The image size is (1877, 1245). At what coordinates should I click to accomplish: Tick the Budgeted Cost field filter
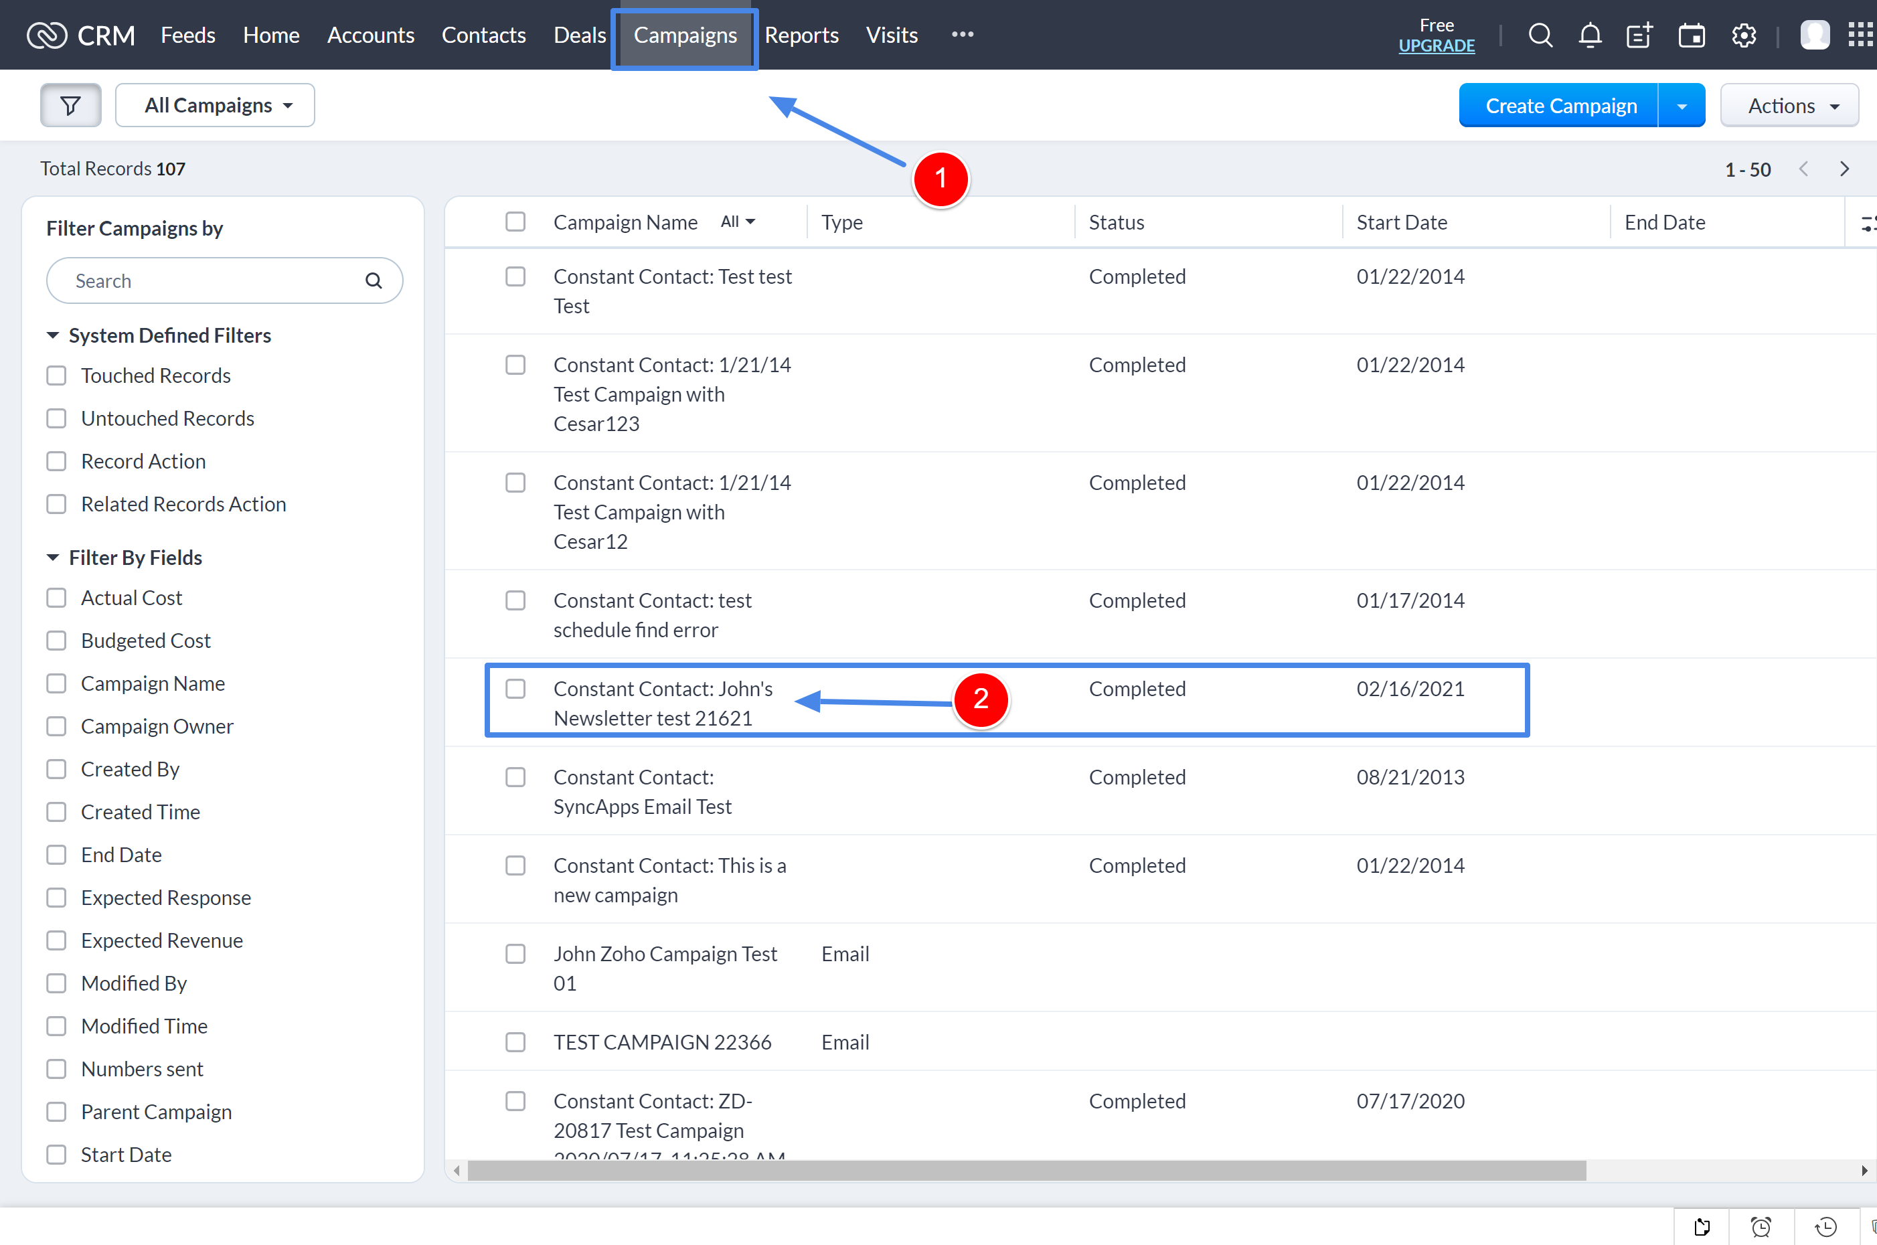point(56,641)
